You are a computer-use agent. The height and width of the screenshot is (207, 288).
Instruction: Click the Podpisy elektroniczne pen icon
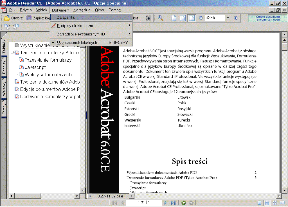click(53, 26)
